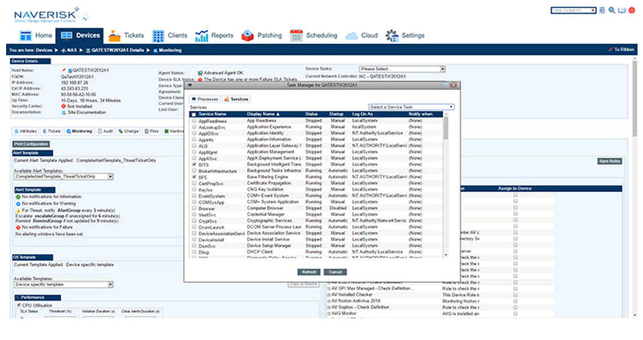
Task: Uncheck the BITS service checkbox
Action: [194, 164]
